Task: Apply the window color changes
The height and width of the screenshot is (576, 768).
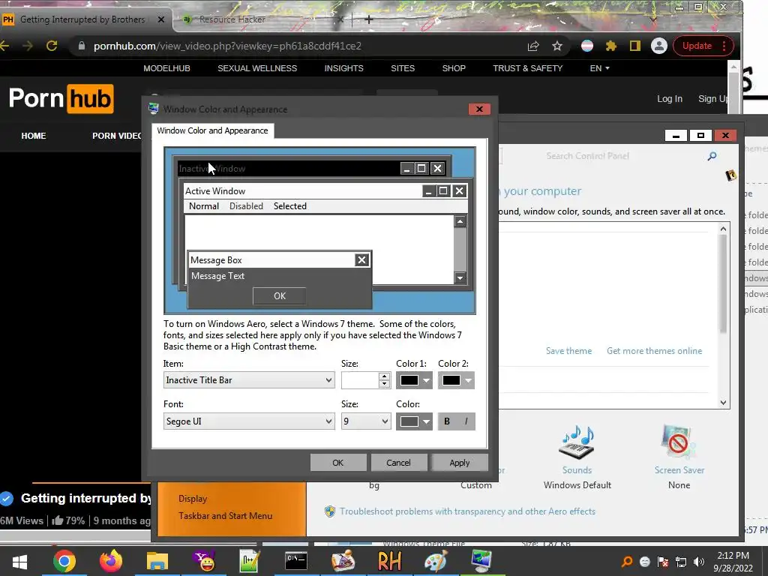Action: tap(460, 462)
